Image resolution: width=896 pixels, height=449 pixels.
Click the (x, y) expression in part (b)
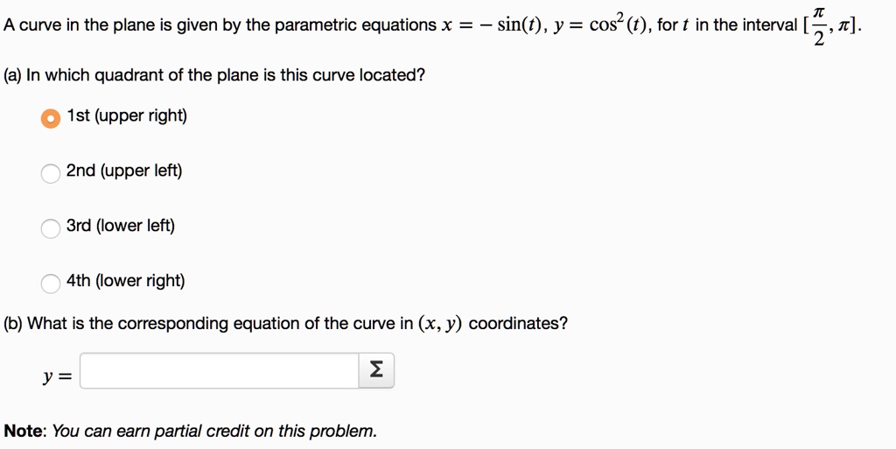pyautogui.click(x=441, y=324)
